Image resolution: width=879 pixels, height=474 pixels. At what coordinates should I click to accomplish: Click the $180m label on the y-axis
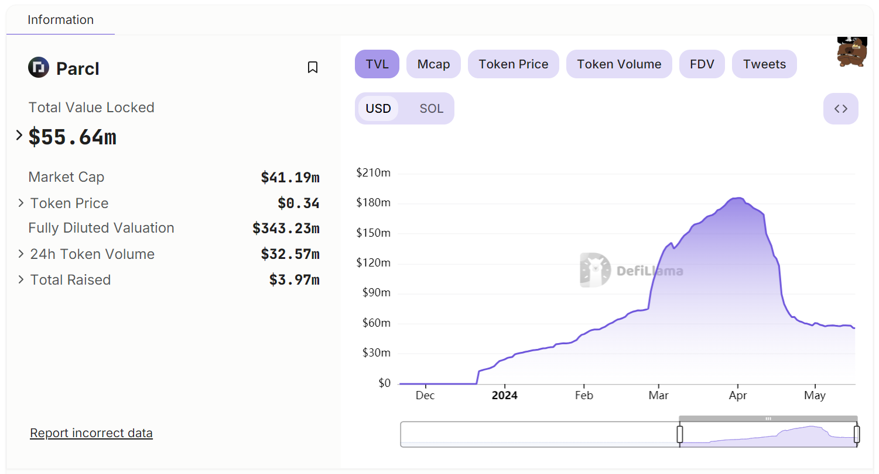(x=373, y=203)
